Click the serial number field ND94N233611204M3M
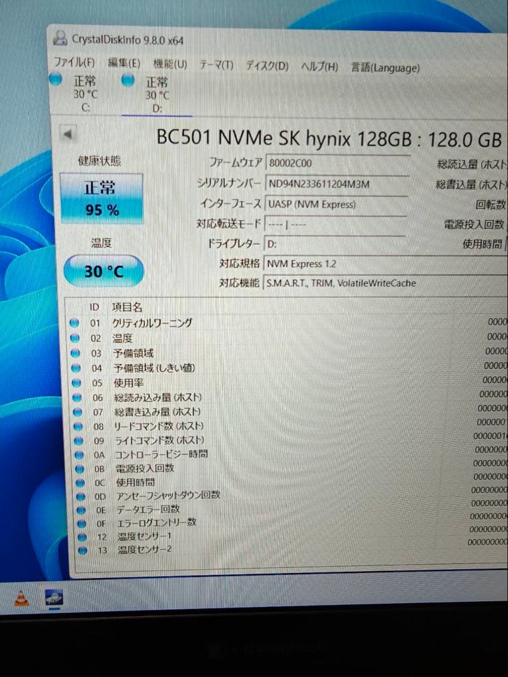This screenshot has width=508, height=677. point(336,184)
